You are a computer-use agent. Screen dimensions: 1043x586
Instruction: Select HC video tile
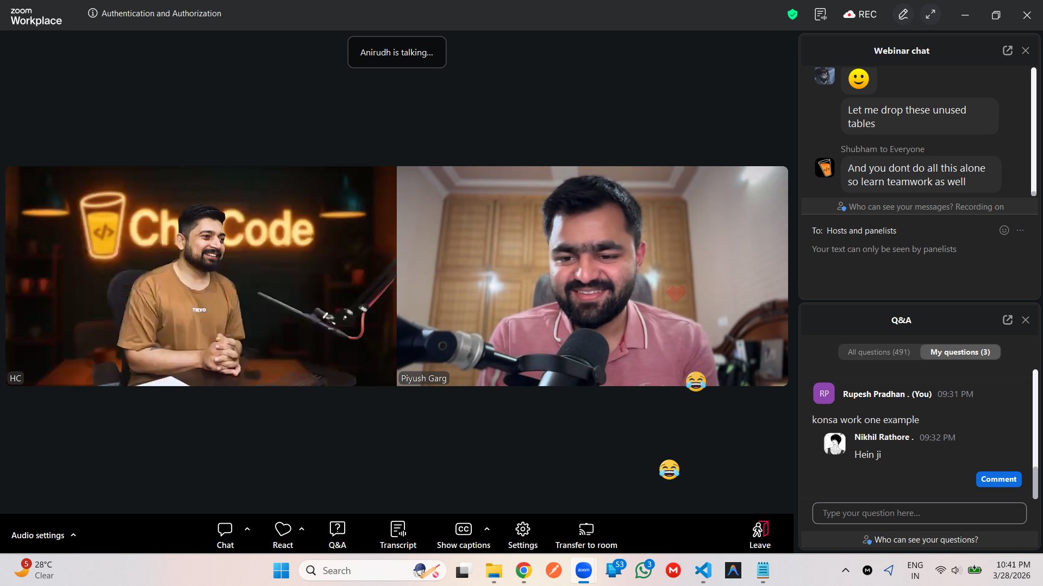click(x=201, y=276)
